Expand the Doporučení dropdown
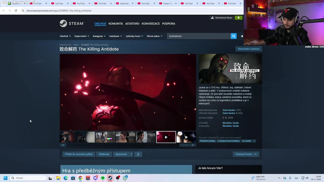 82,36
